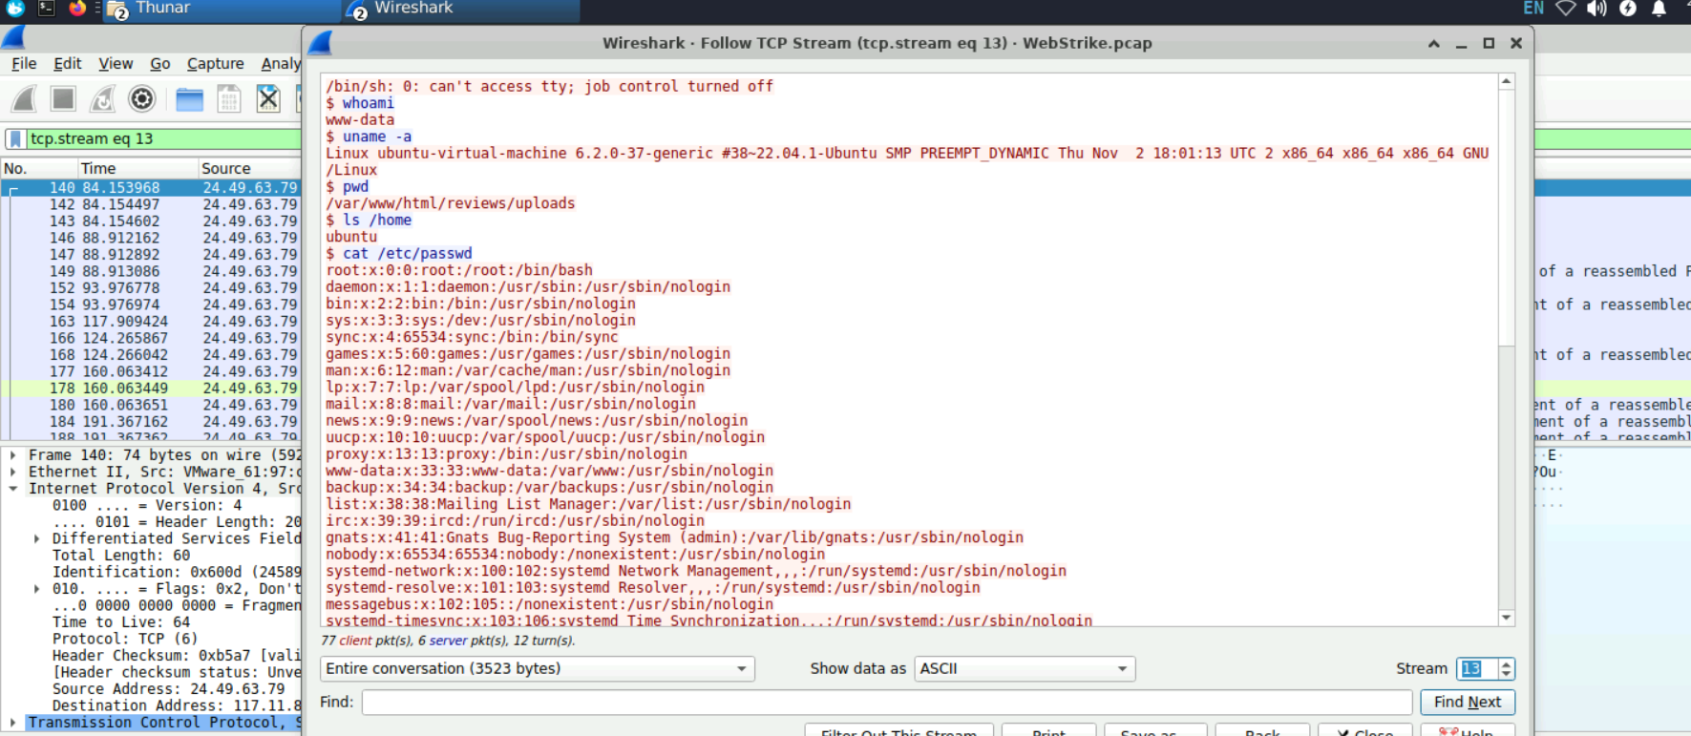This screenshot has height=736, width=1691.
Task: Click the display filter bookmark icon
Action: point(16,139)
